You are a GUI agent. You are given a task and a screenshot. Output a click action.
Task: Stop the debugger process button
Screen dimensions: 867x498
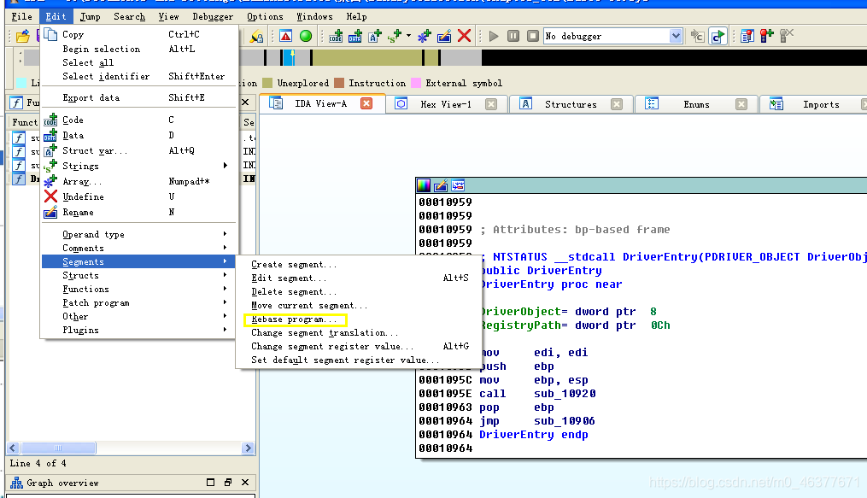532,37
